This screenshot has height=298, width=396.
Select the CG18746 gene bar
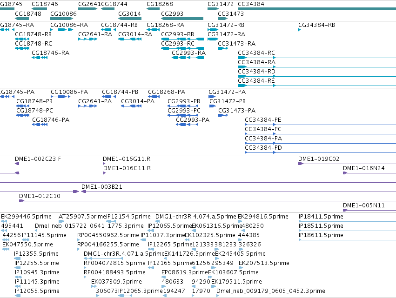click(x=39, y=9)
